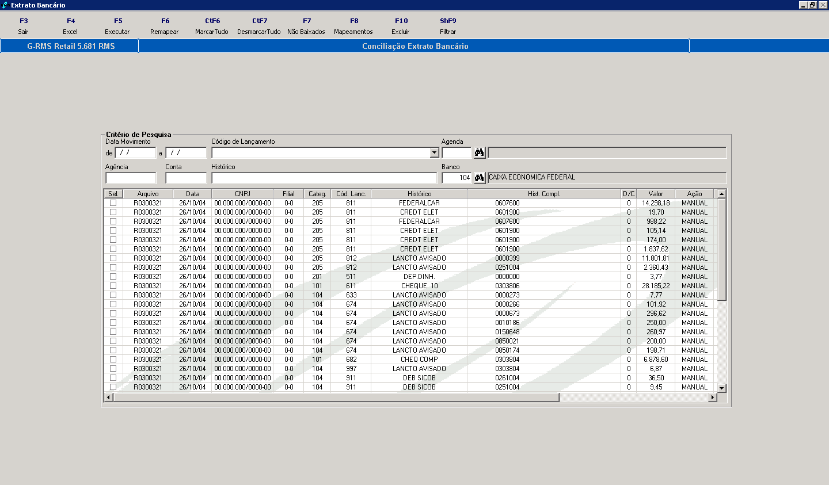Apply the ShF9 Filtrar command

point(448,26)
